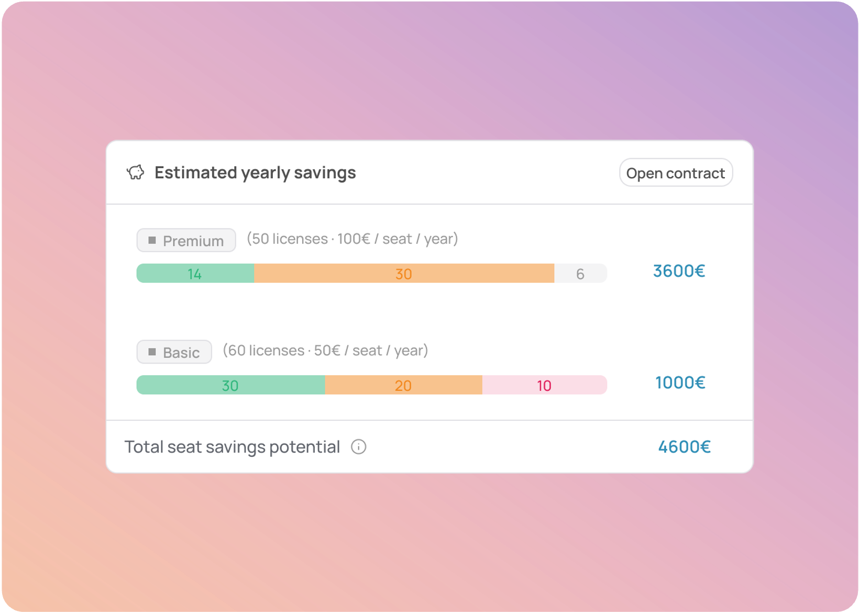Click the grey 6 segment of Premium bar
Image resolution: width=859 pixels, height=612 pixels.
pyautogui.click(x=580, y=274)
